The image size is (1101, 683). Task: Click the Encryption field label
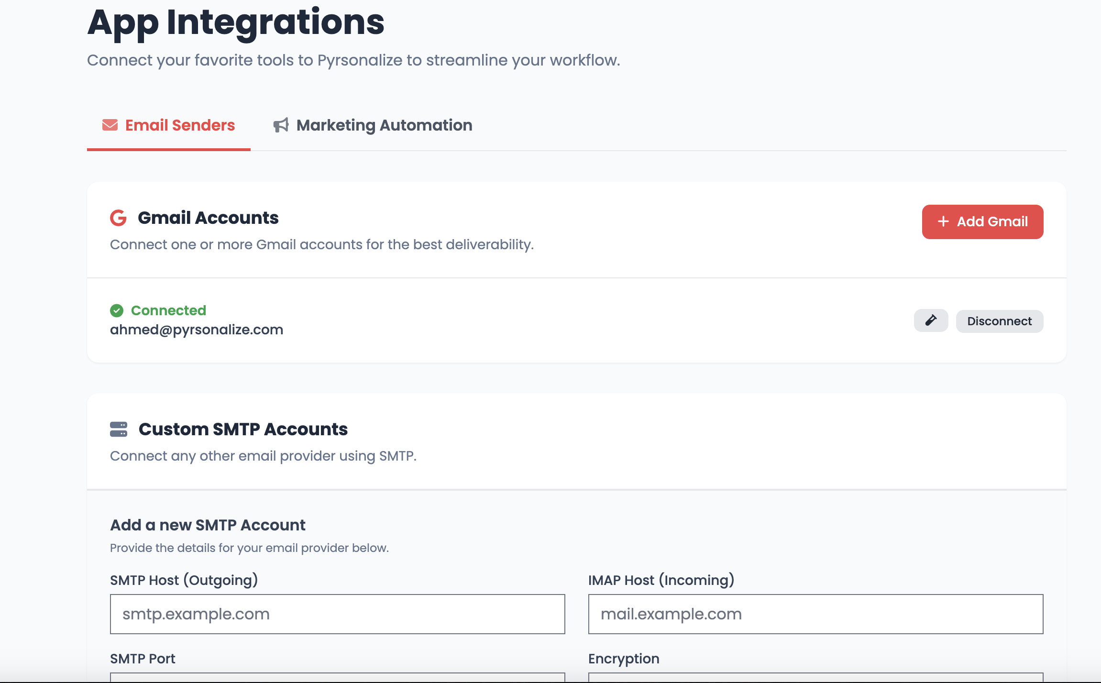tap(624, 659)
